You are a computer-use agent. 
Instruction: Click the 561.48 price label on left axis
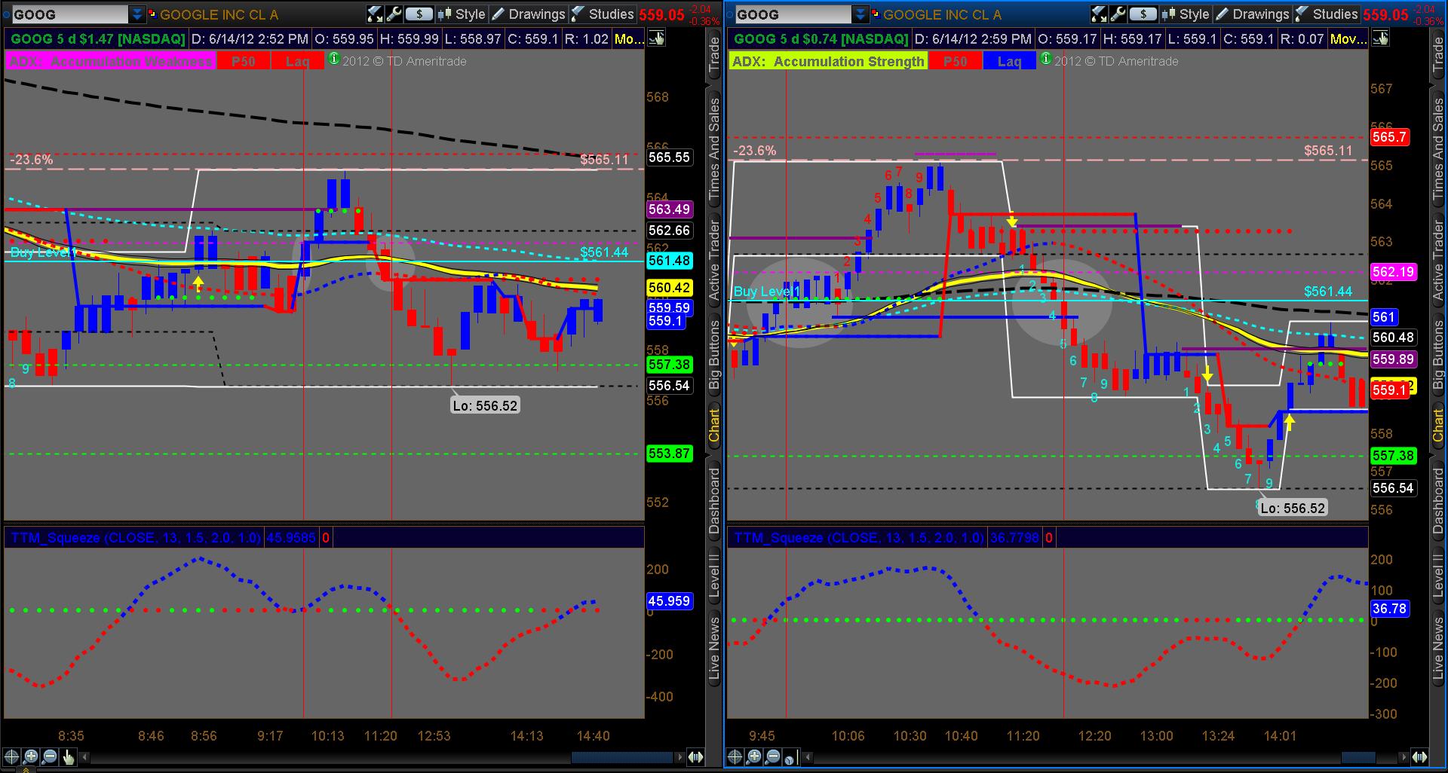coord(669,261)
